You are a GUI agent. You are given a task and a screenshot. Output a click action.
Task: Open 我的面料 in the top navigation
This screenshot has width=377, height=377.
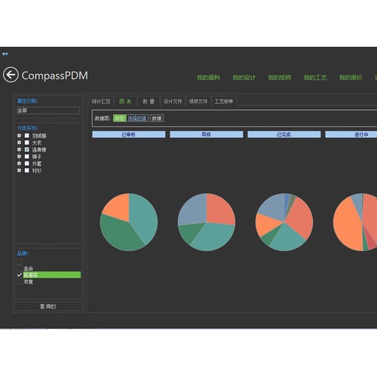(209, 78)
